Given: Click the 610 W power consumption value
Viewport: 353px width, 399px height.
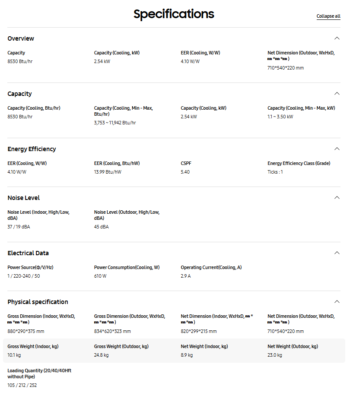Looking at the screenshot, I should (100, 276).
